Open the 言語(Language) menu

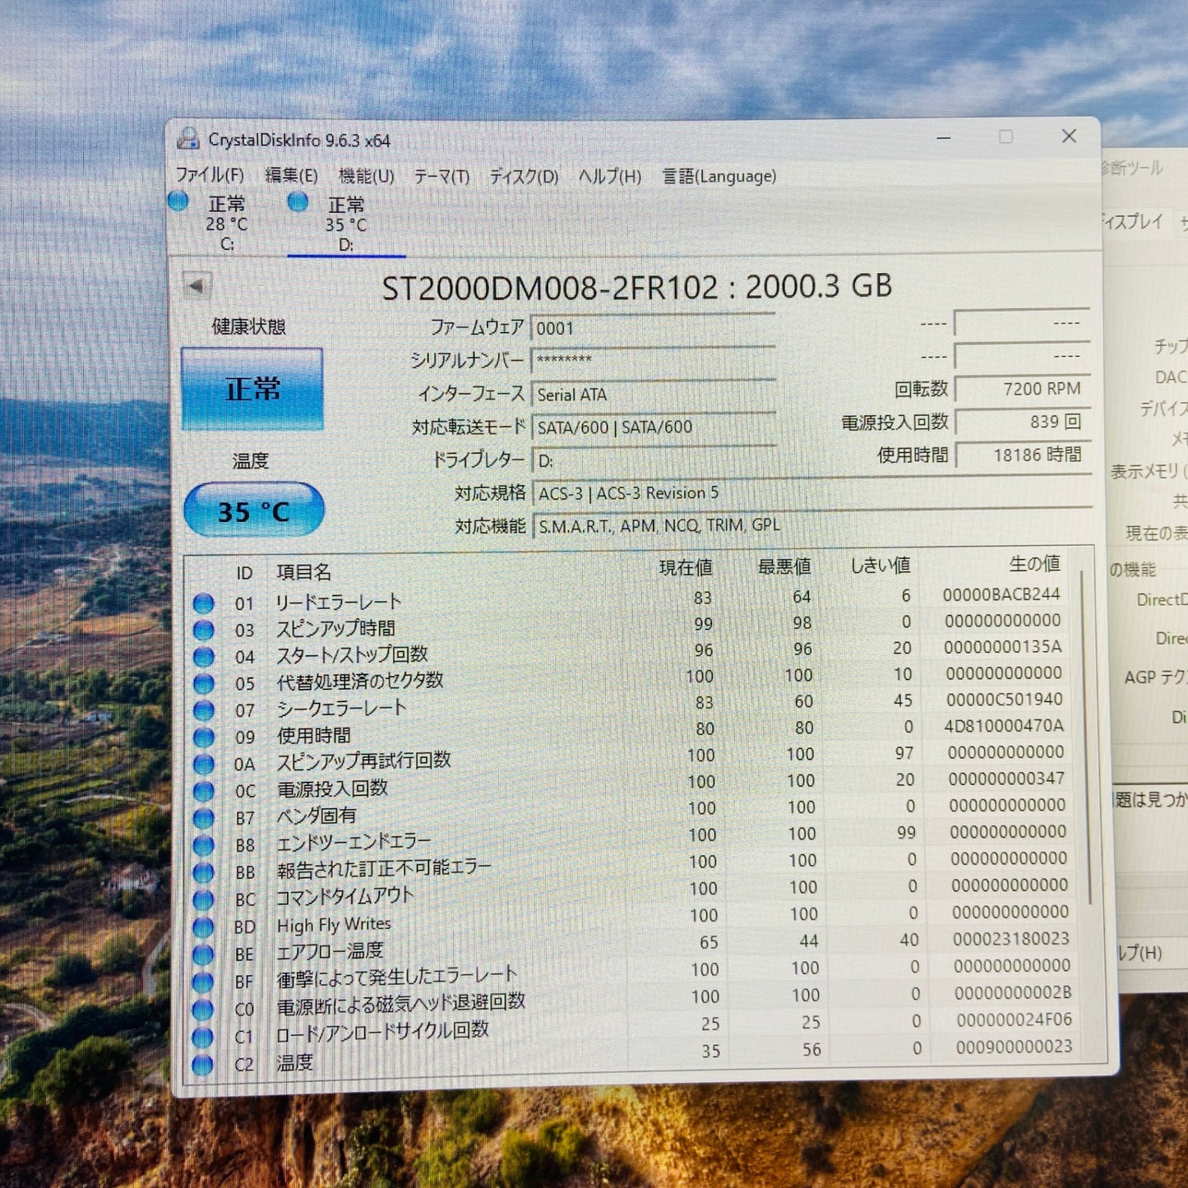(718, 176)
